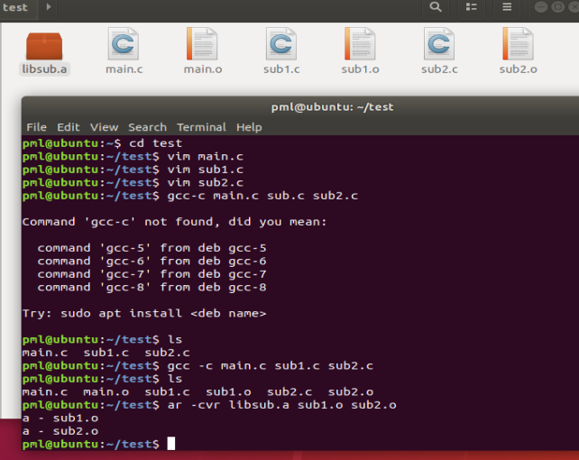The image size is (579, 460).
Task: Open search in the file manager
Action: [x=436, y=7]
